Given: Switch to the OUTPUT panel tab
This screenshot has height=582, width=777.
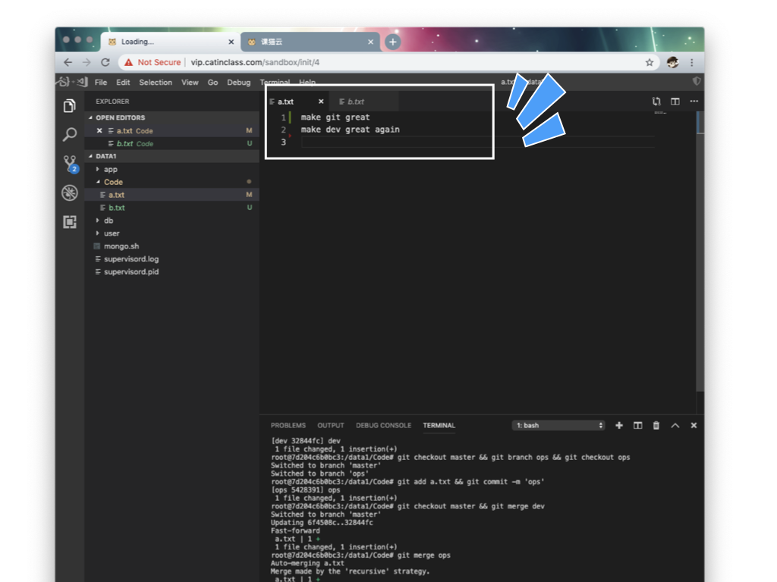Looking at the screenshot, I should tap(331, 426).
